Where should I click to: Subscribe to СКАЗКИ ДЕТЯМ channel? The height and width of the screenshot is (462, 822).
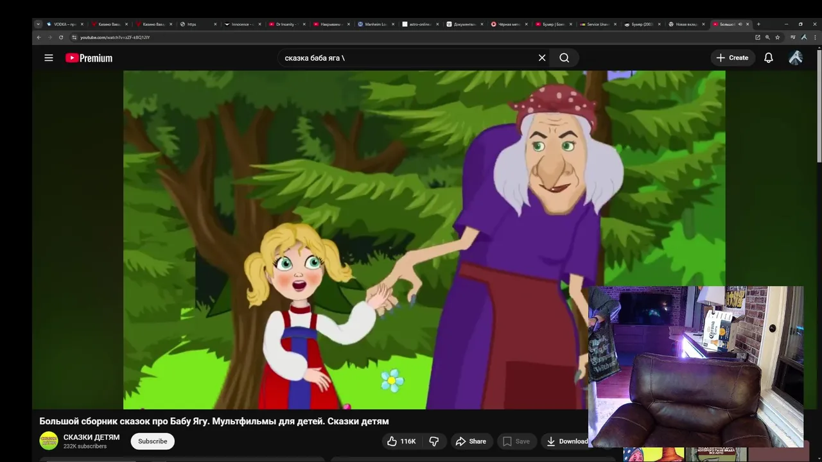pos(153,441)
